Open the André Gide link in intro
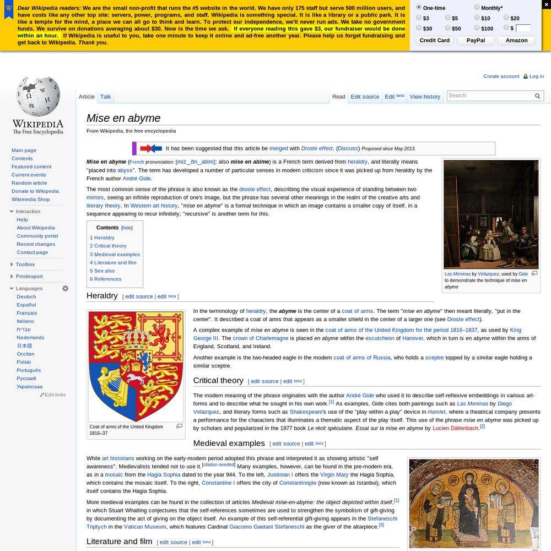The height and width of the screenshot is (551, 551). click(137, 179)
